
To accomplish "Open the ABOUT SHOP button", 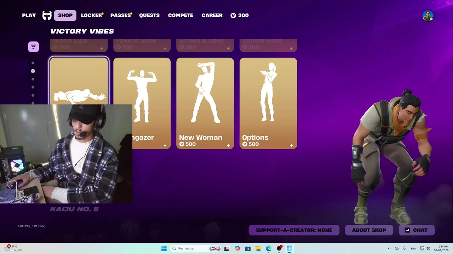I will tap(369, 230).
